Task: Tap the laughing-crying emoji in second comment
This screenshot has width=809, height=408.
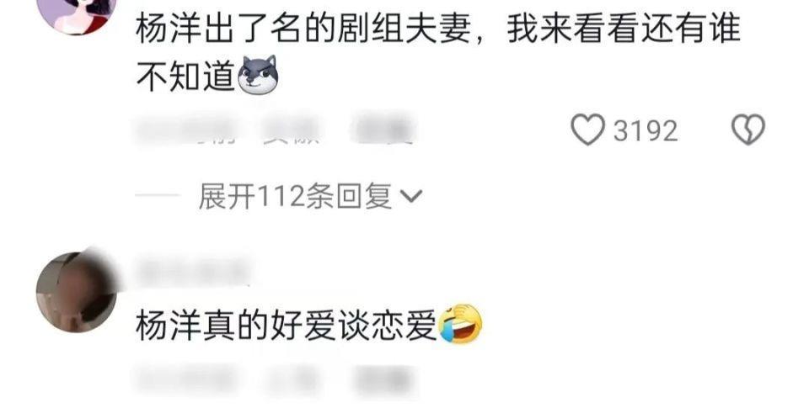Action: point(460,324)
